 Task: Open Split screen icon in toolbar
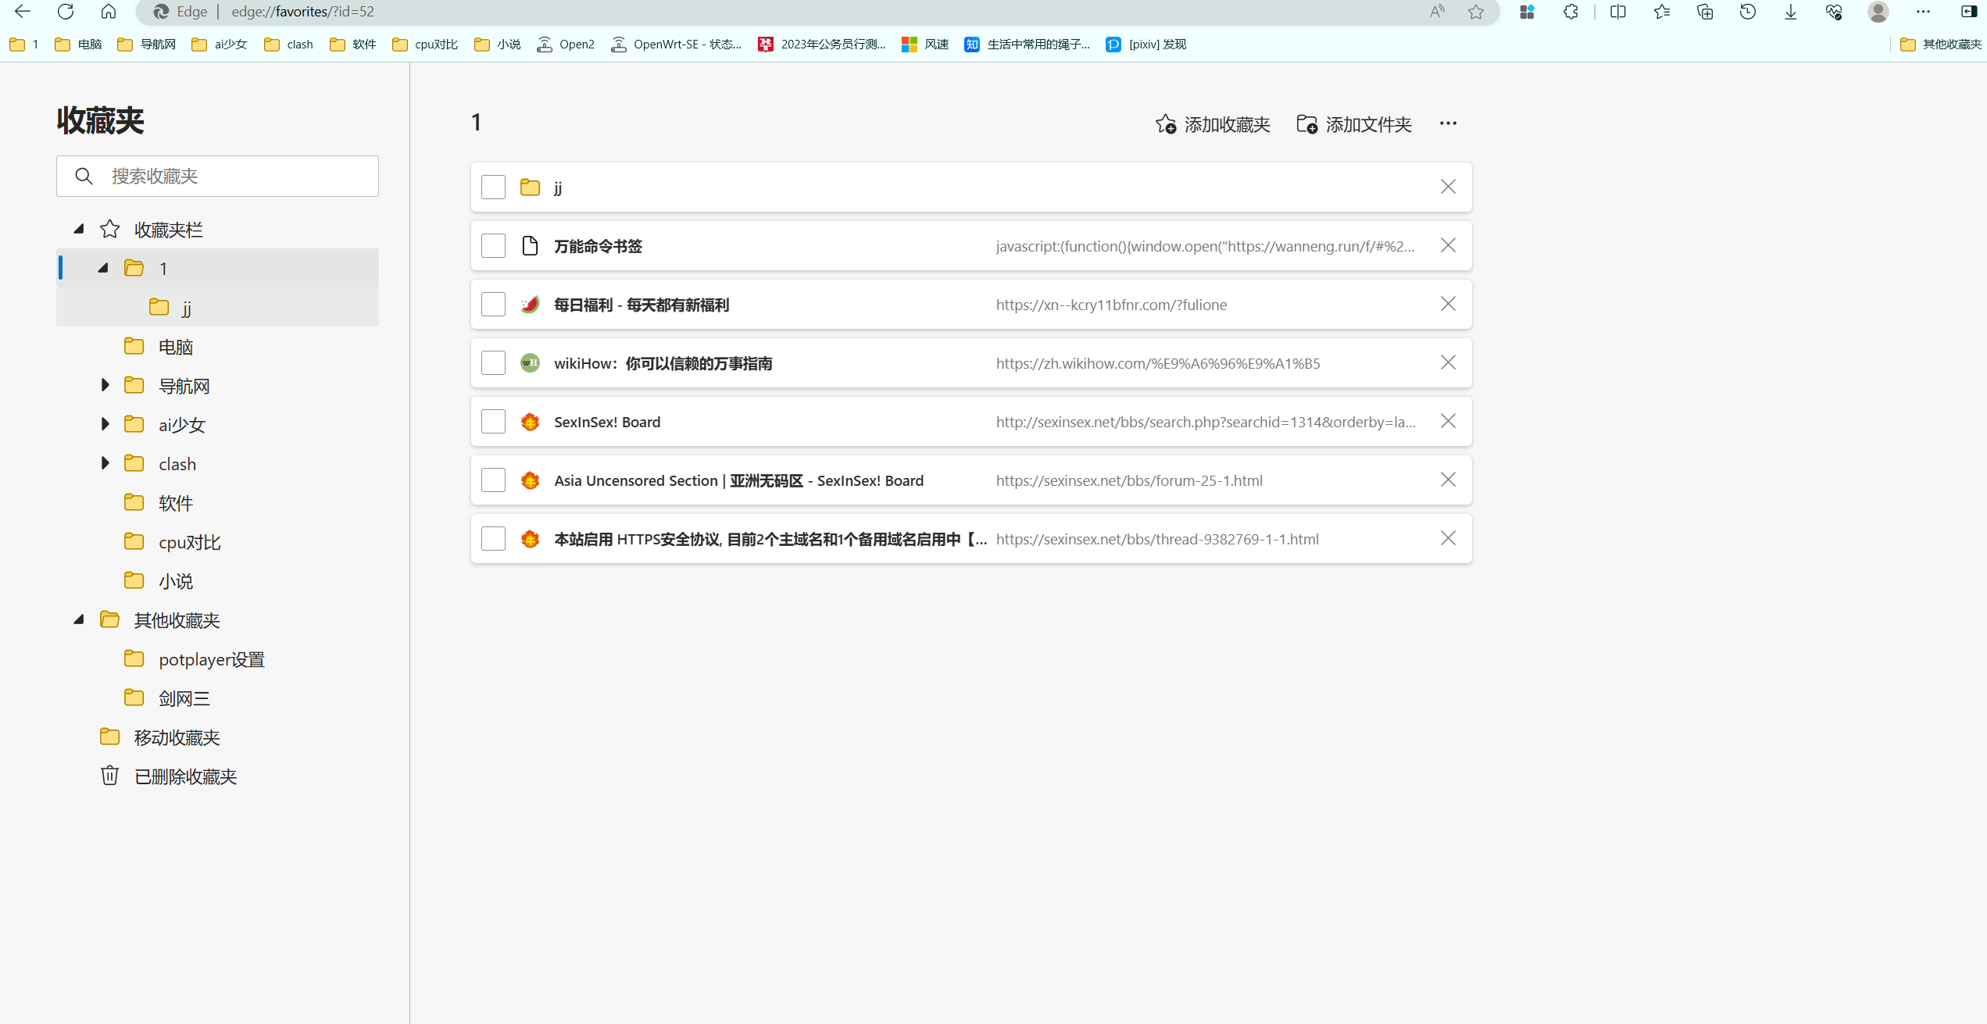pyautogui.click(x=1618, y=12)
